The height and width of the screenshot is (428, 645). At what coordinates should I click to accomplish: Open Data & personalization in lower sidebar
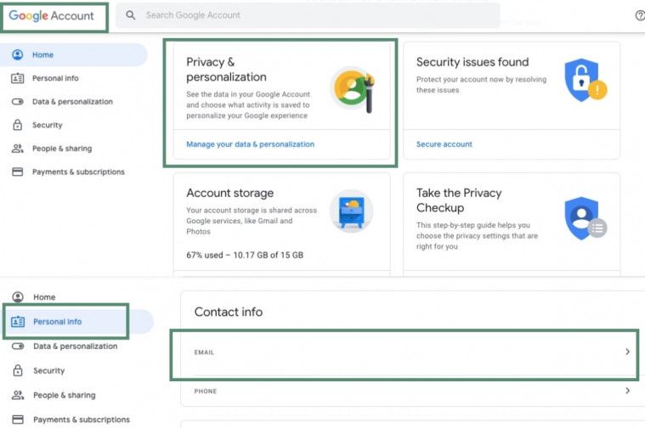(76, 346)
